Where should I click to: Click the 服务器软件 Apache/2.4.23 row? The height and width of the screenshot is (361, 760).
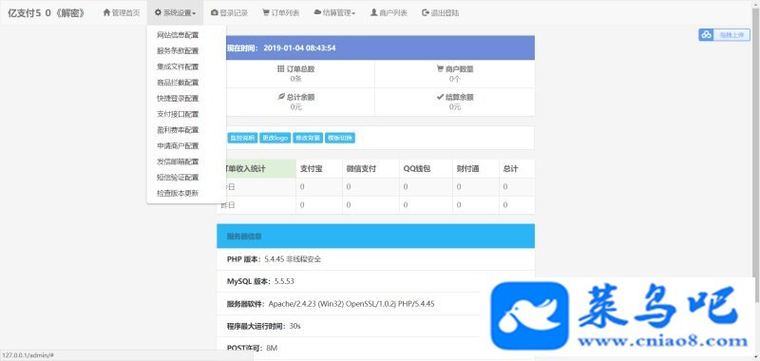point(375,304)
